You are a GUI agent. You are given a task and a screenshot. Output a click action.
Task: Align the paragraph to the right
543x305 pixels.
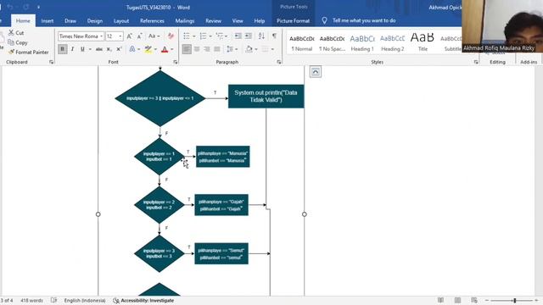207,49
